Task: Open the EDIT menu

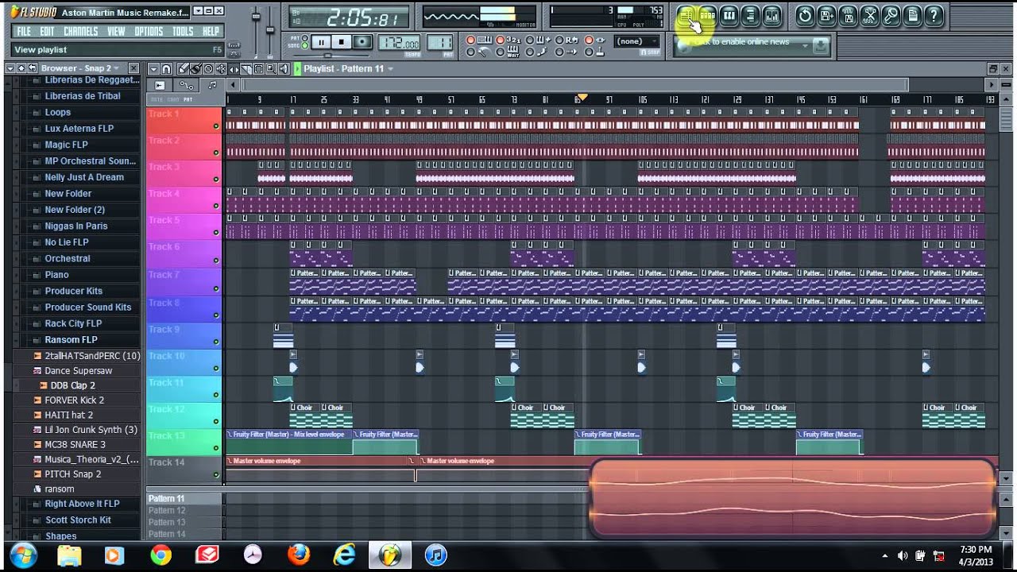Action: [47, 32]
